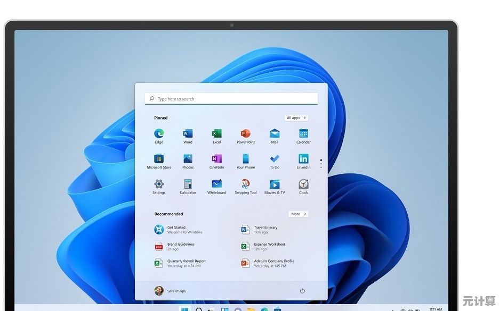Open the Excel pinned app
499x311 pixels.
click(x=216, y=134)
